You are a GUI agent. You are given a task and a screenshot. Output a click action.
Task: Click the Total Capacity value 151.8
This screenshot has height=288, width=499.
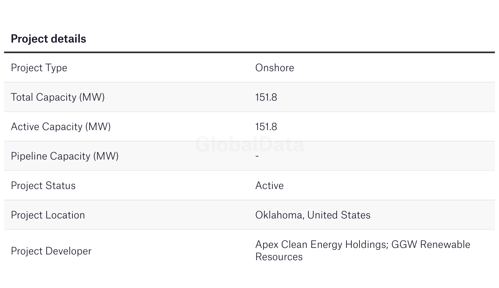point(266,97)
